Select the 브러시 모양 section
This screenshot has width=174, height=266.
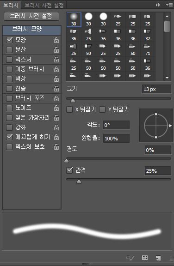click(x=32, y=30)
